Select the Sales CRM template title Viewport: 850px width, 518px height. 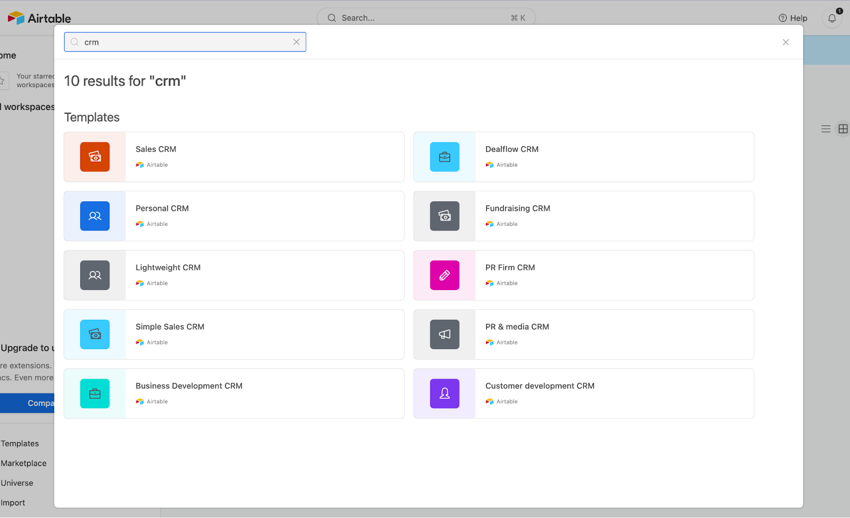(x=156, y=149)
